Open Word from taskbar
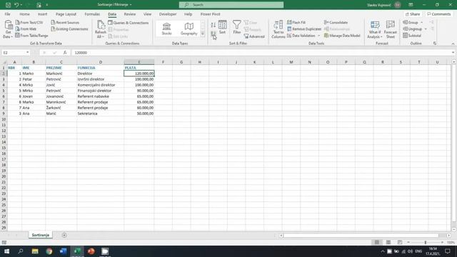Image resolution: width=457 pixels, height=257 pixels. point(63,251)
